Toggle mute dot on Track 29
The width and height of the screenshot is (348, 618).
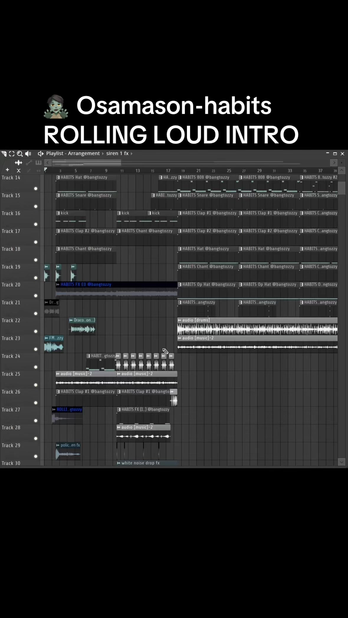(x=36, y=456)
